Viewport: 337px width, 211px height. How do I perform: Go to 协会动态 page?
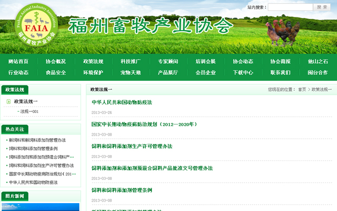(x=243, y=62)
